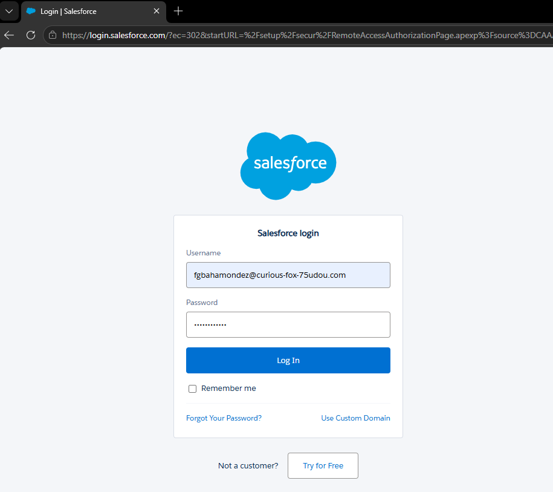Click into the Password field
Viewport: 553px width, 492px height.
pos(288,324)
